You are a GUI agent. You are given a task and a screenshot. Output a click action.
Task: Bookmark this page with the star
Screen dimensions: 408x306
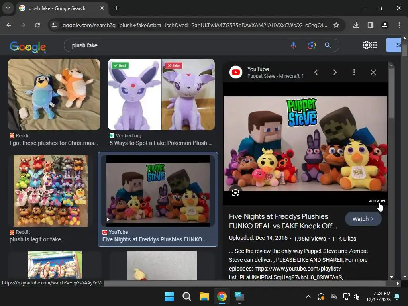(x=336, y=25)
